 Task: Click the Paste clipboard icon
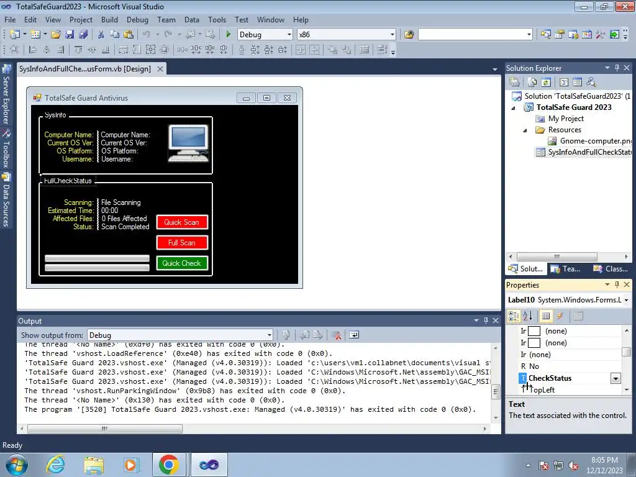[129, 35]
